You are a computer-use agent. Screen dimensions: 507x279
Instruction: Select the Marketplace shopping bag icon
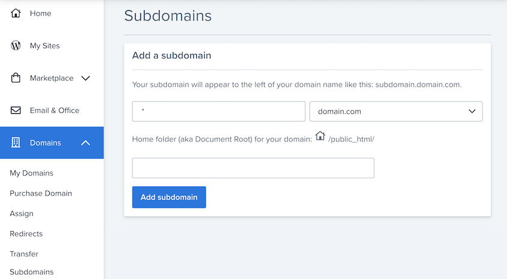coord(16,78)
